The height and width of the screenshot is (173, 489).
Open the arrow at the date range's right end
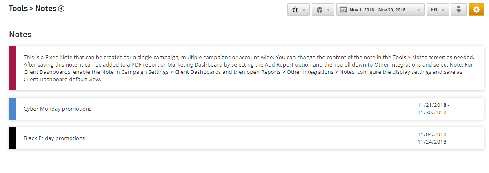(x=418, y=10)
